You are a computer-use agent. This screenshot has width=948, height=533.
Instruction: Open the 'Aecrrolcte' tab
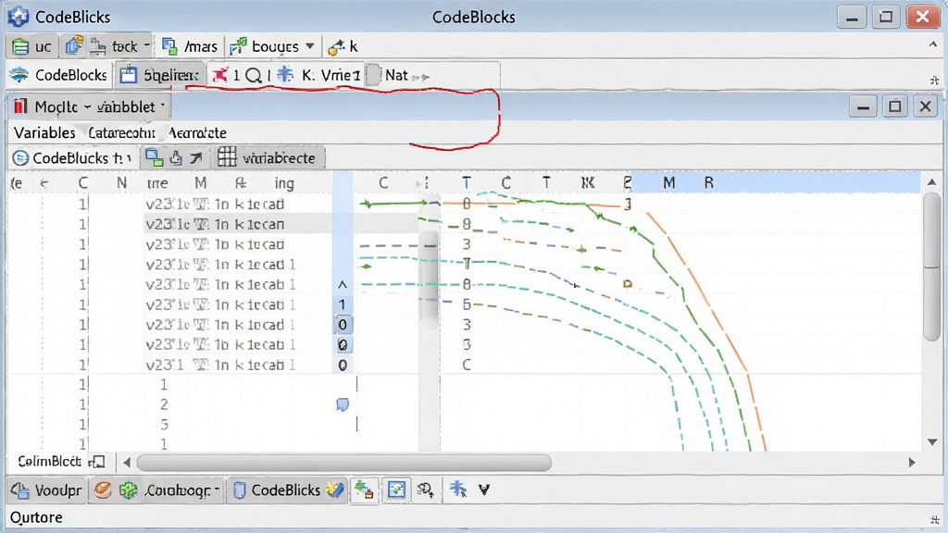point(198,133)
